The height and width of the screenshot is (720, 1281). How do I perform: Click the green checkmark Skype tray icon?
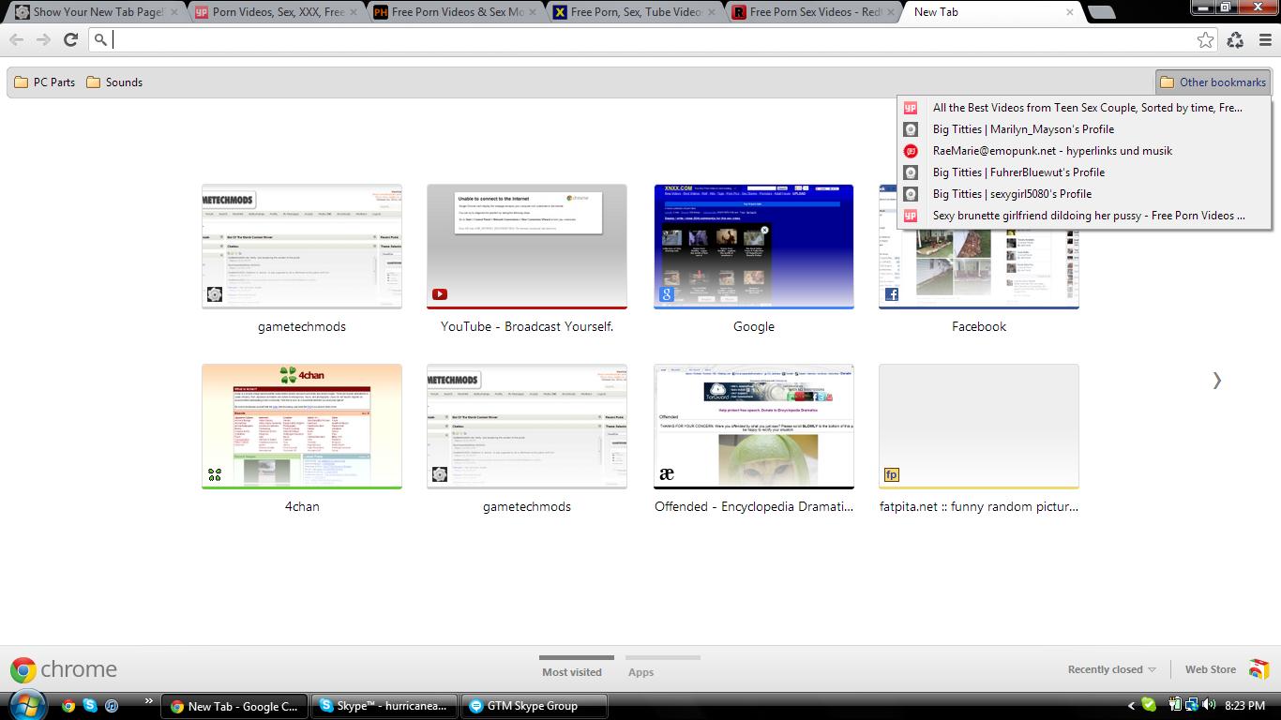pyautogui.click(x=1149, y=705)
